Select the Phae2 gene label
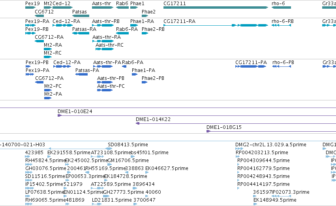 (x=148, y=11)
